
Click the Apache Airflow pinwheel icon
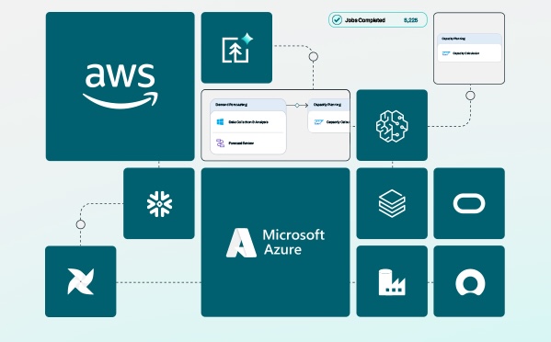[80, 281]
